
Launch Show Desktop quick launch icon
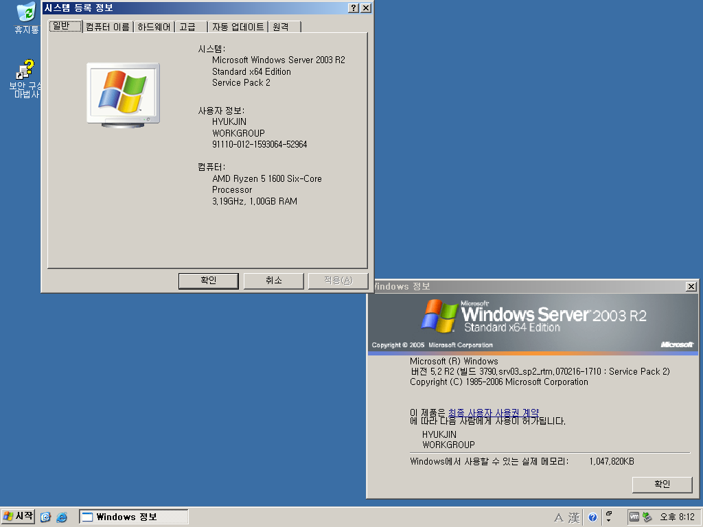(x=45, y=517)
